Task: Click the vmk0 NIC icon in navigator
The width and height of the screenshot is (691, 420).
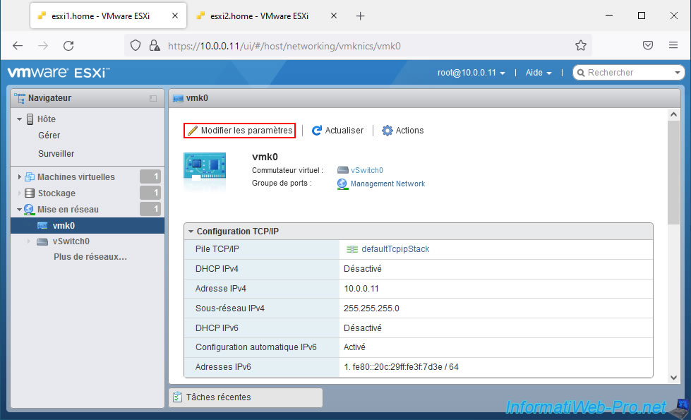Action: point(42,226)
